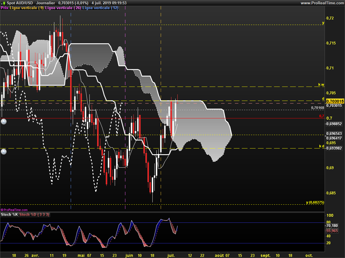Click the alert bell icon near the 0,7 level
Screen dimensions: 345x258
[x=3, y=122]
